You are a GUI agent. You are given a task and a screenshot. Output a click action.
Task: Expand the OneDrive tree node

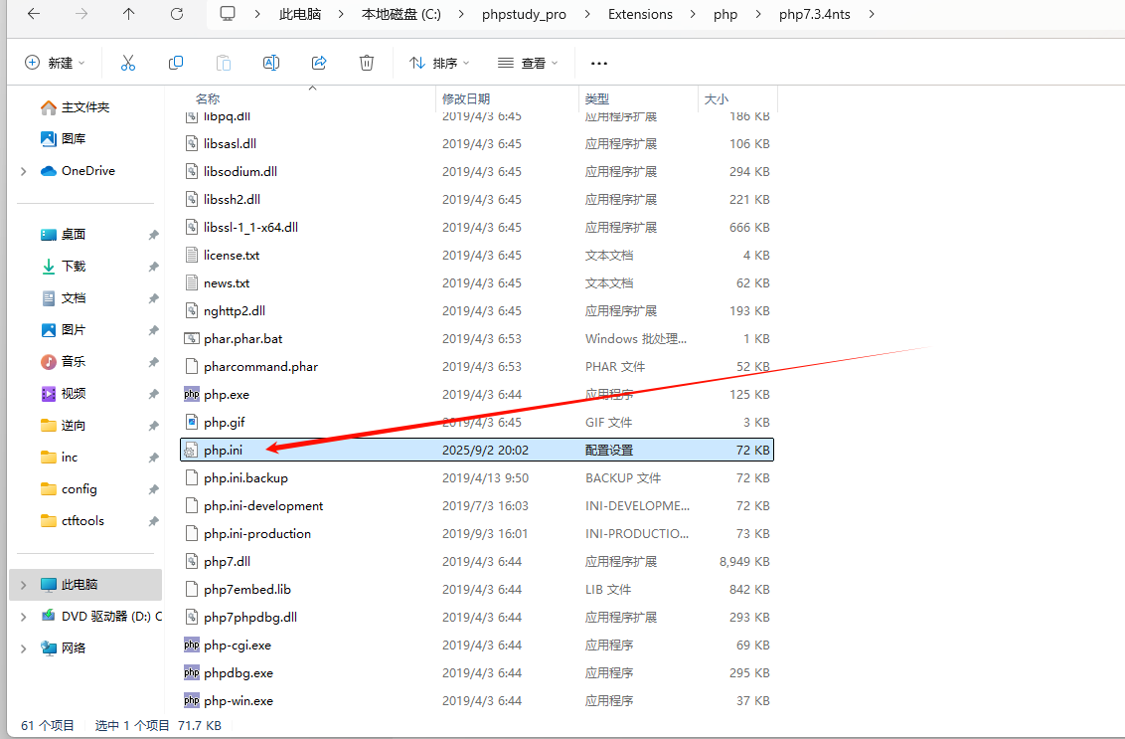(24, 171)
